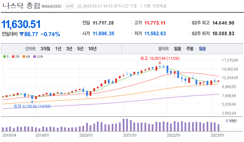Click the day low value 11,562.63
The width and height of the screenshot is (244, 142).
coord(155,34)
